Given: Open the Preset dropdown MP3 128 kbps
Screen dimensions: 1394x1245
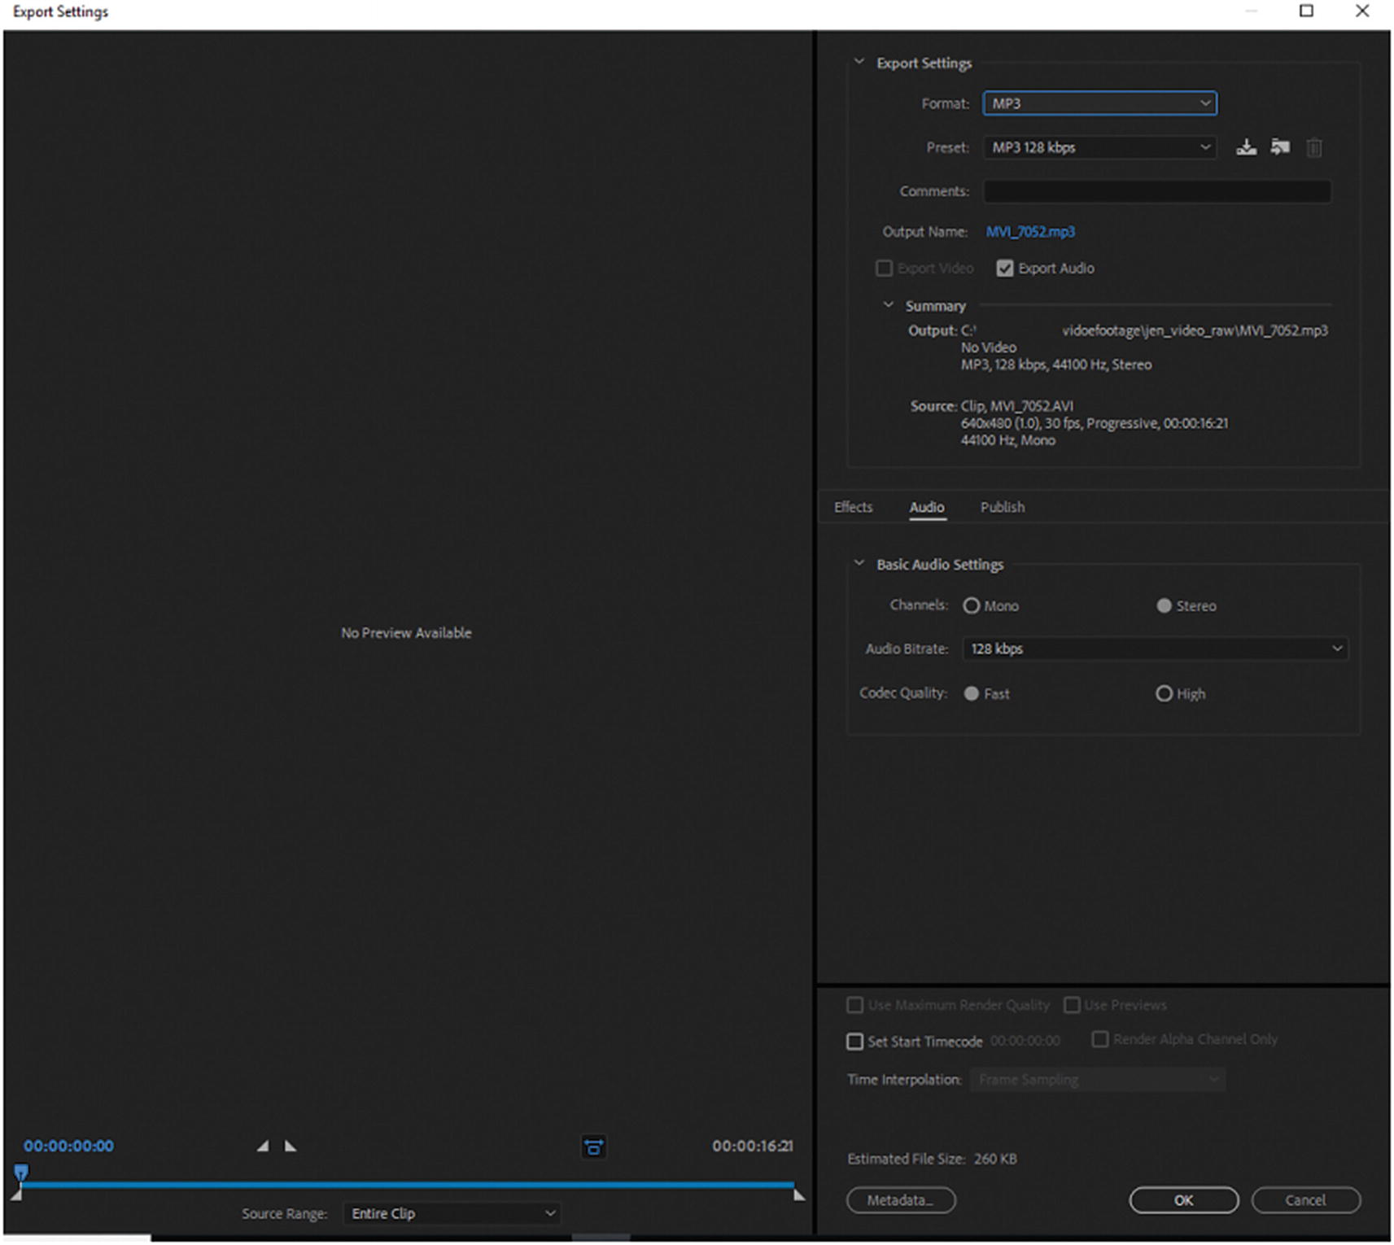Looking at the screenshot, I should [x=1099, y=147].
